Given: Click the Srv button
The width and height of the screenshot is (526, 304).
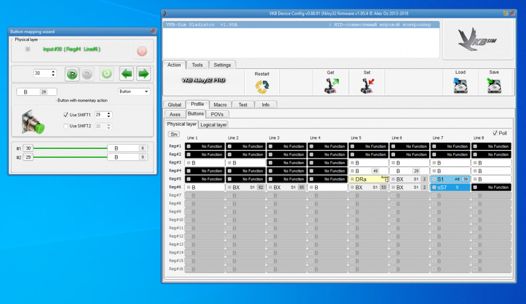Looking at the screenshot, I should point(174,134).
